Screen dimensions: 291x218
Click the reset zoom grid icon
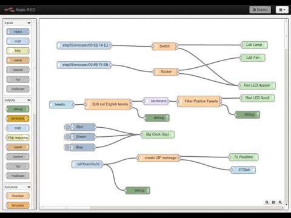[x=273, y=202]
